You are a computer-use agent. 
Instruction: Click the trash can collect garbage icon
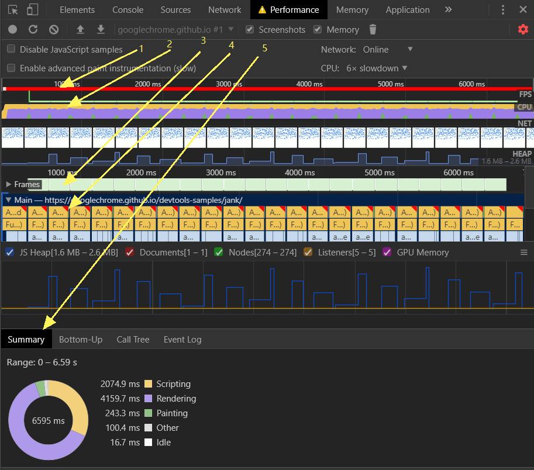pyautogui.click(x=373, y=29)
